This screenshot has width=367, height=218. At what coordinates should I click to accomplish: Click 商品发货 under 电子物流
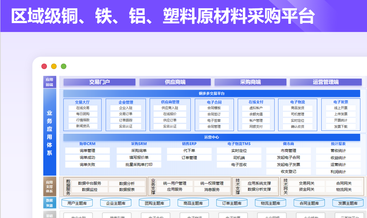click(298, 108)
